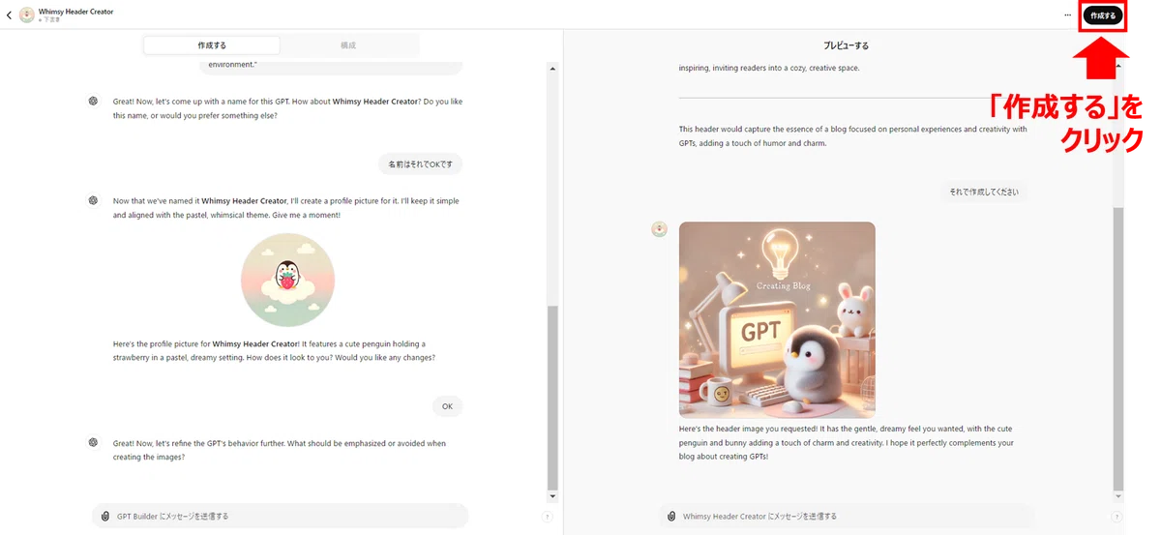
Task: Go back using the top-left arrow
Action: (x=9, y=15)
